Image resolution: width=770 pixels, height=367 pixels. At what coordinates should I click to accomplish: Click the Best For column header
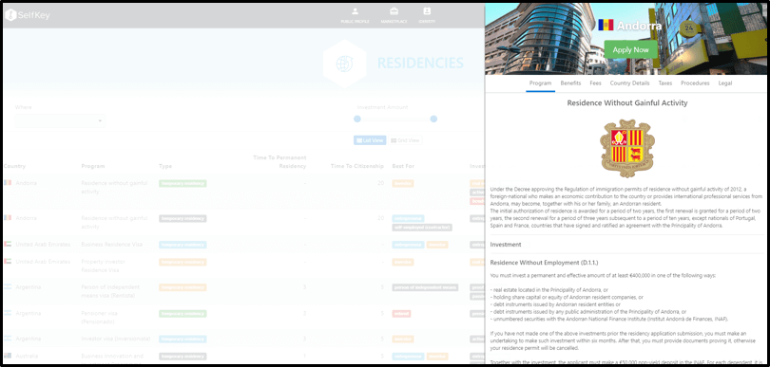(403, 166)
